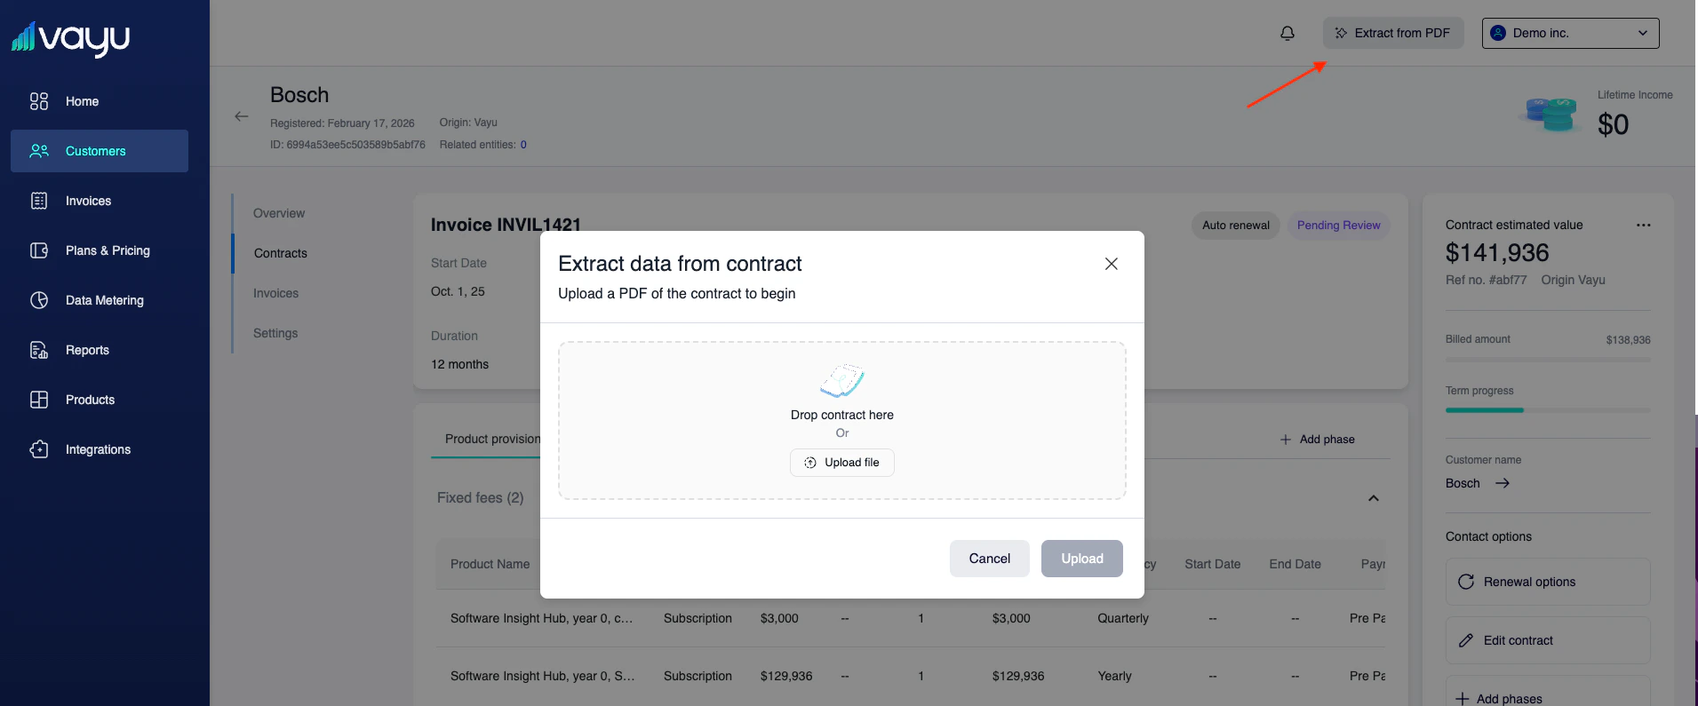
Task: Open Integrations page
Action: [100, 449]
